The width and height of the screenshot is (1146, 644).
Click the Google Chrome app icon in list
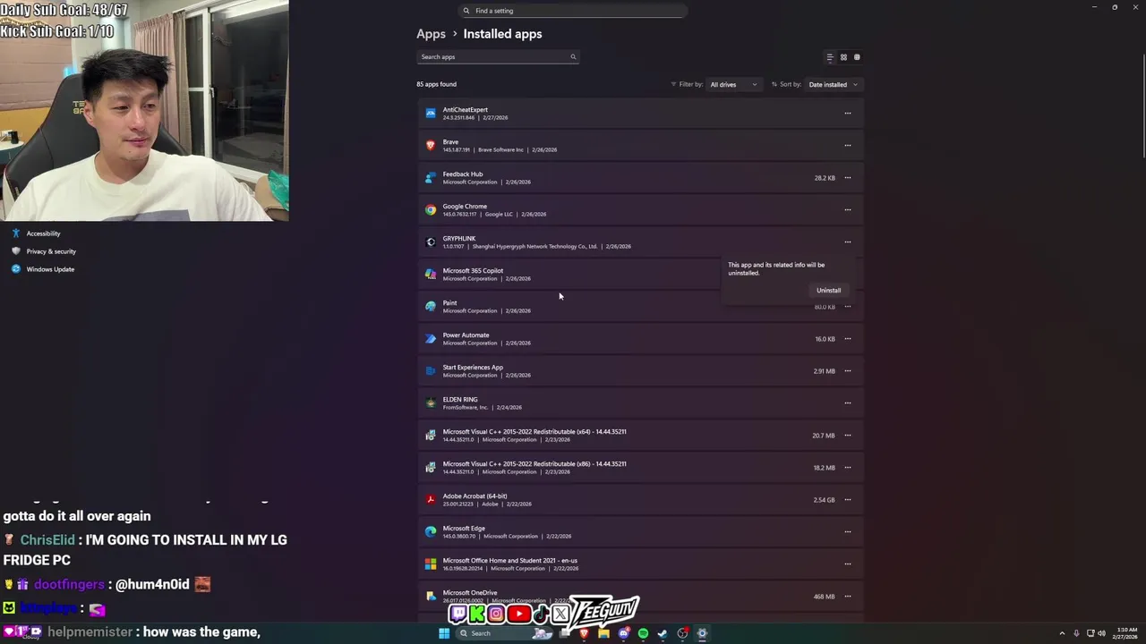coord(431,210)
